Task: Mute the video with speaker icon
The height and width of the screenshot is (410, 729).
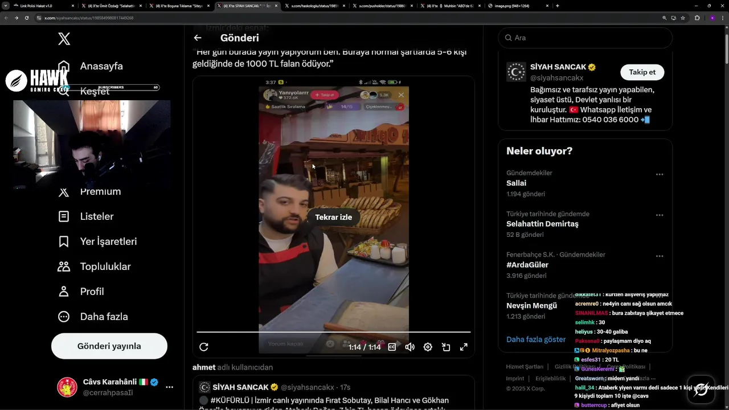Action: [x=409, y=347]
